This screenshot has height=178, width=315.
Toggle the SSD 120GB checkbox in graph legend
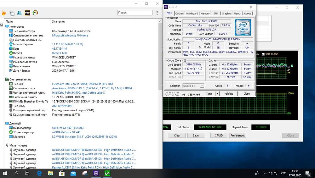[x=263, y=54]
